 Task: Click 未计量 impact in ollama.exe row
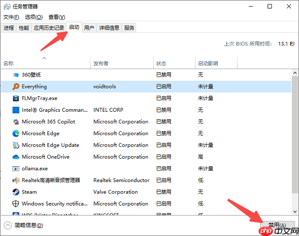pyautogui.click(x=205, y=169)
